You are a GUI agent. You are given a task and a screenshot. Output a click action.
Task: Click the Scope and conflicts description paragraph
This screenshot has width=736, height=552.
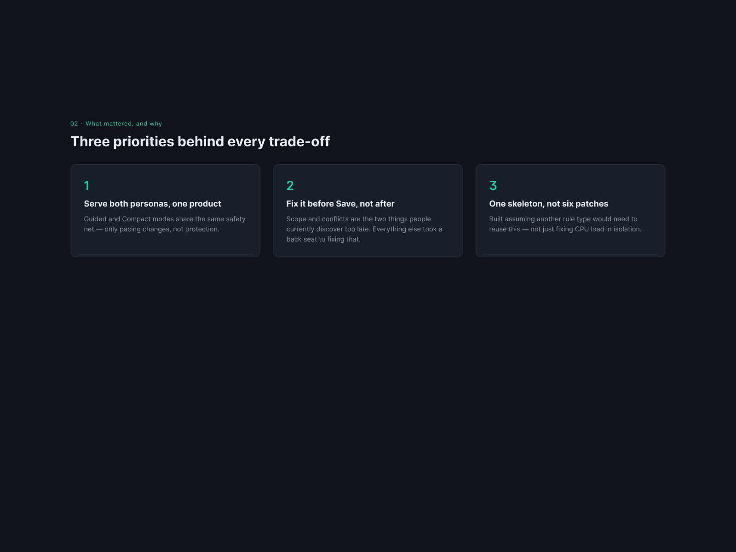pyautogui.click(x=364, y=229)
